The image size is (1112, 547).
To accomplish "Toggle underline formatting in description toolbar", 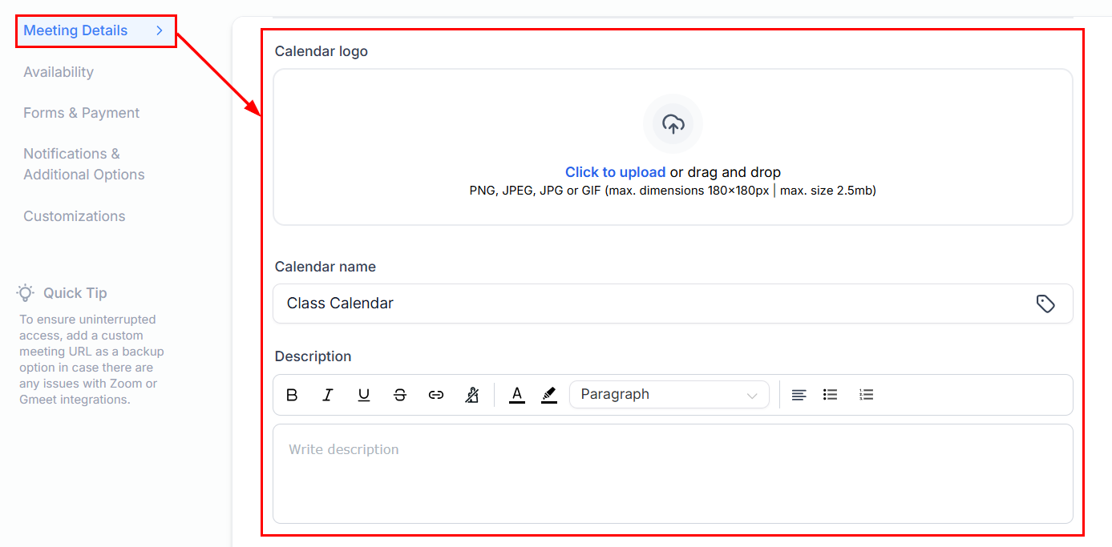I will (x=364, y=395).
